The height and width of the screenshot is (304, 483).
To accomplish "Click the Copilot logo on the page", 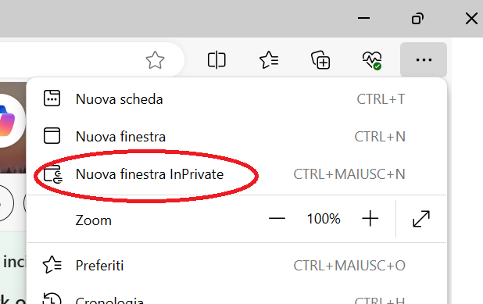I will (8, 120).
